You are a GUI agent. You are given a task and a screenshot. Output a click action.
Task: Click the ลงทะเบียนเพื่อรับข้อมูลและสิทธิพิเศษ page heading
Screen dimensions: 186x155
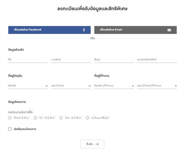click(93, 8)
